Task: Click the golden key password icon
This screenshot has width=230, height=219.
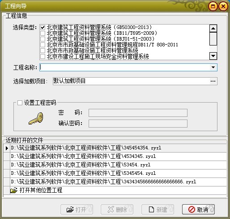Action: [36, 119]
